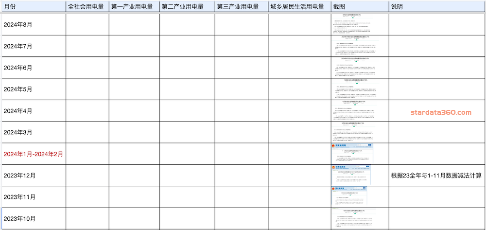486x230 pixels.
Task: Open the screenshot thumbnail for 2023年12月
Action: pos(351,175)
